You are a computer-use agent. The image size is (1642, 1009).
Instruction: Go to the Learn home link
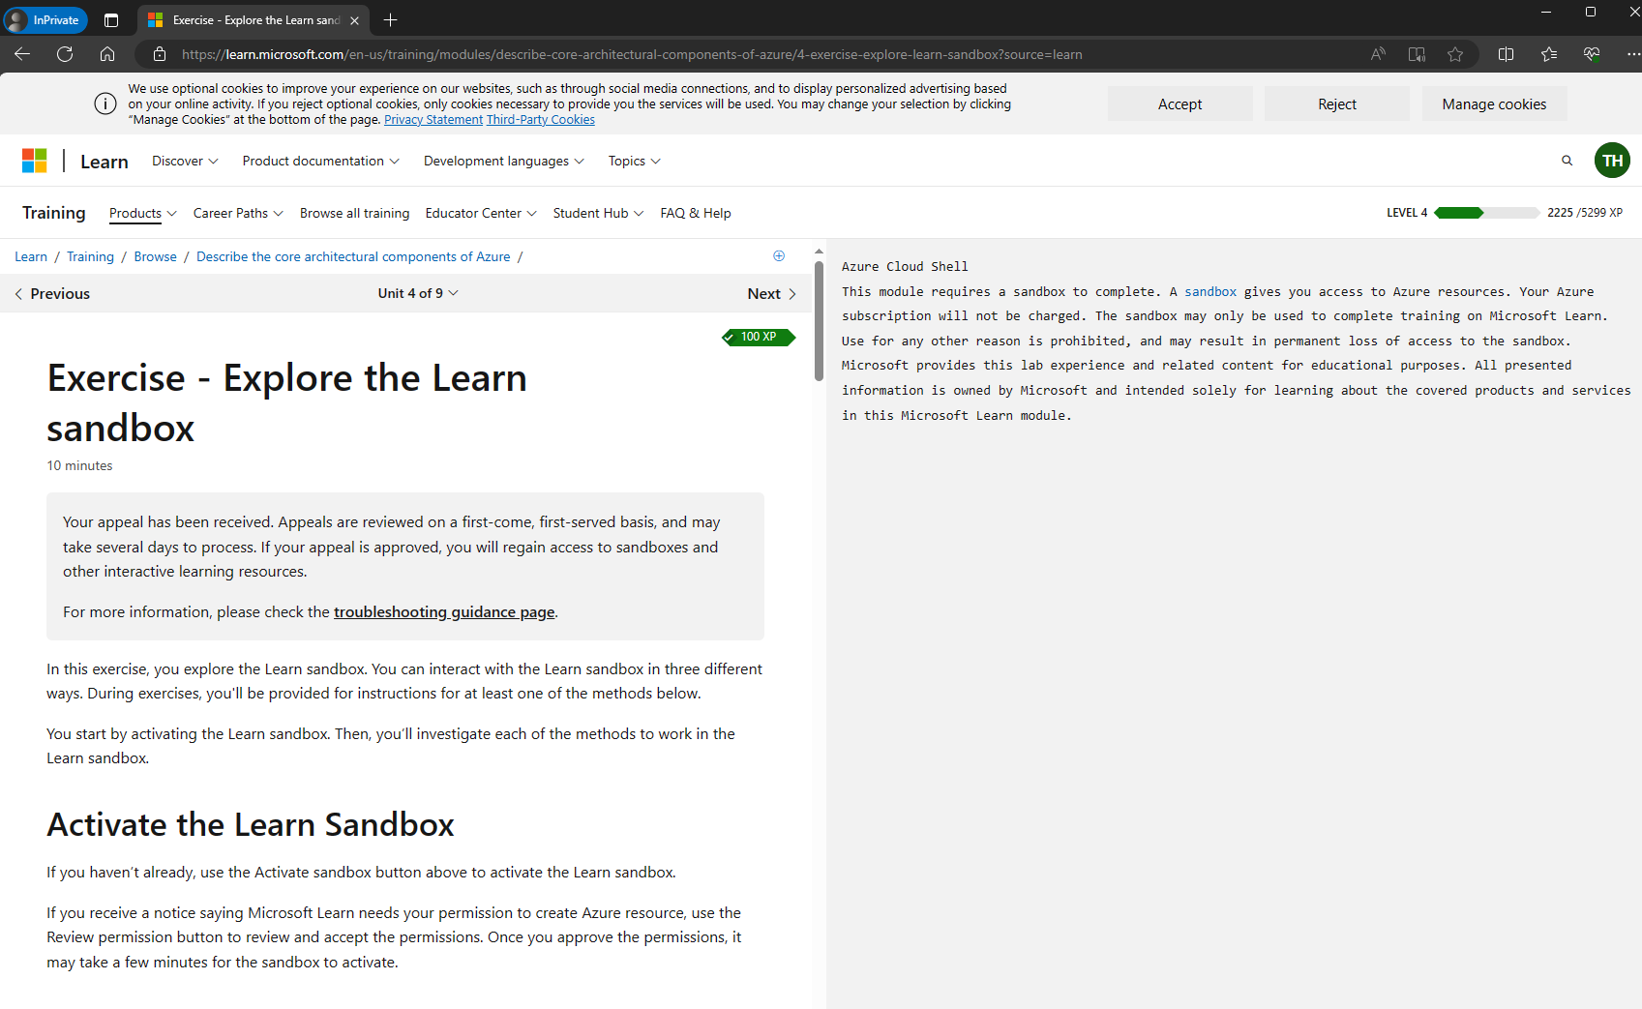104,162
